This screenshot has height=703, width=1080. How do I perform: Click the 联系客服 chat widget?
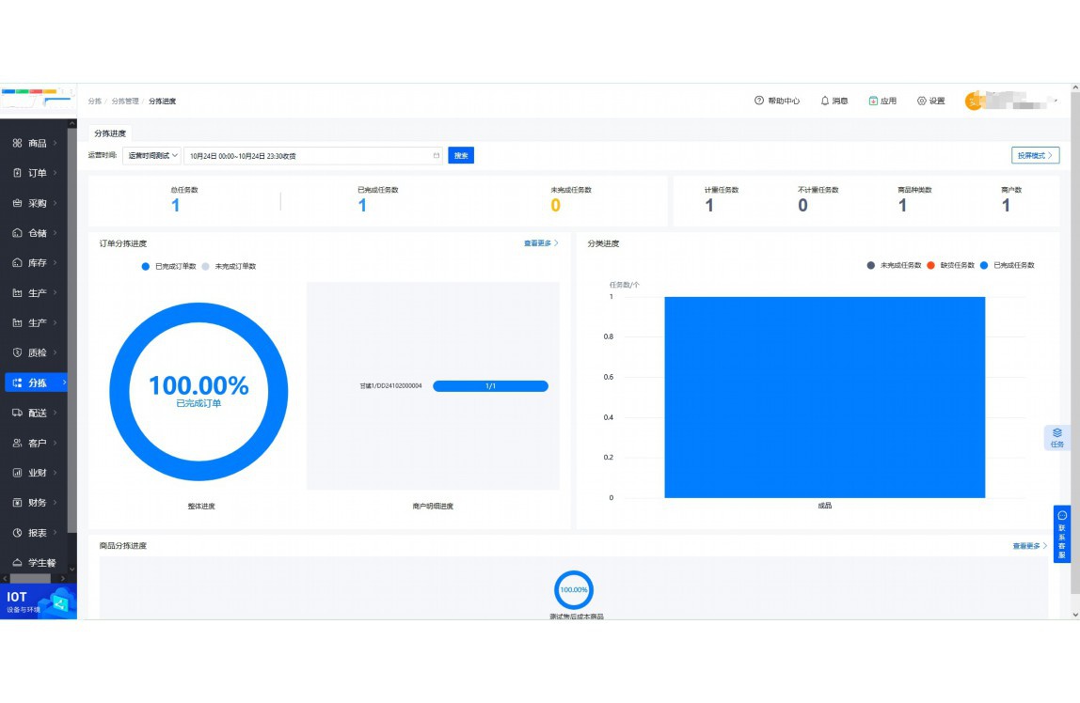[1062, 534]
